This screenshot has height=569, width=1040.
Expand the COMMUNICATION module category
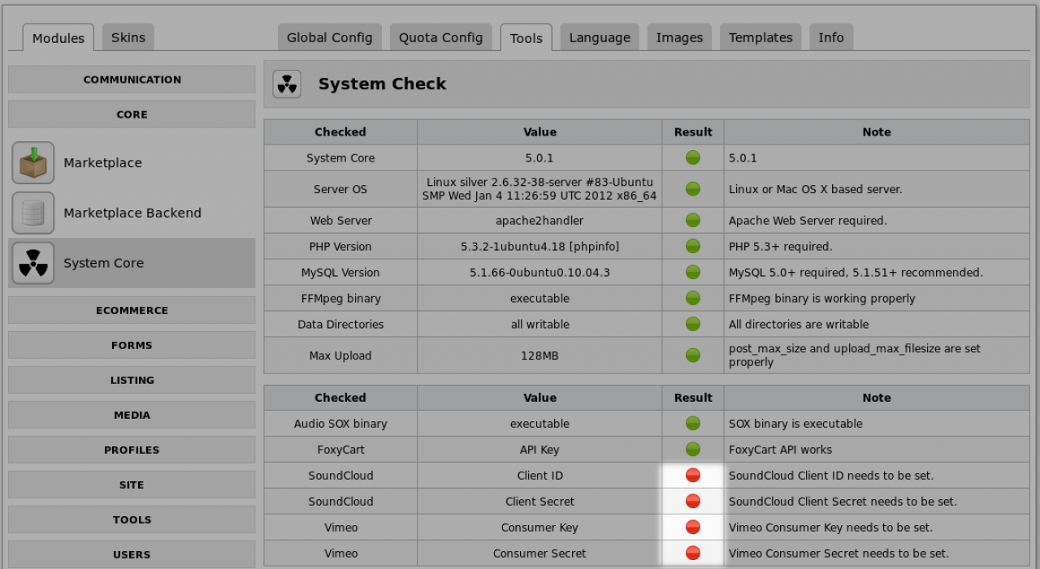point(132,80)
